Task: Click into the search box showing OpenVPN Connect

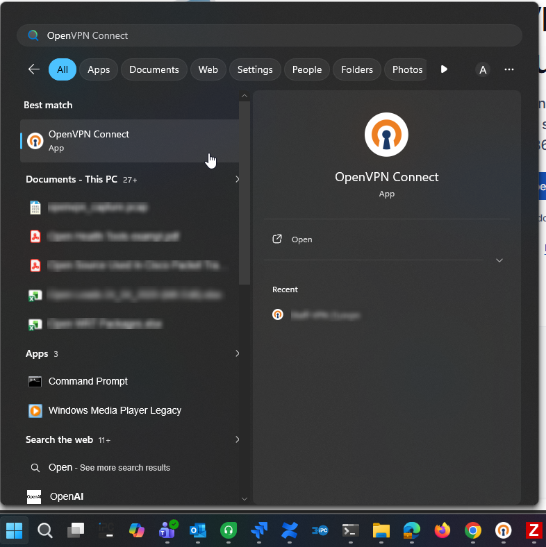Action: tap(269, 35)
